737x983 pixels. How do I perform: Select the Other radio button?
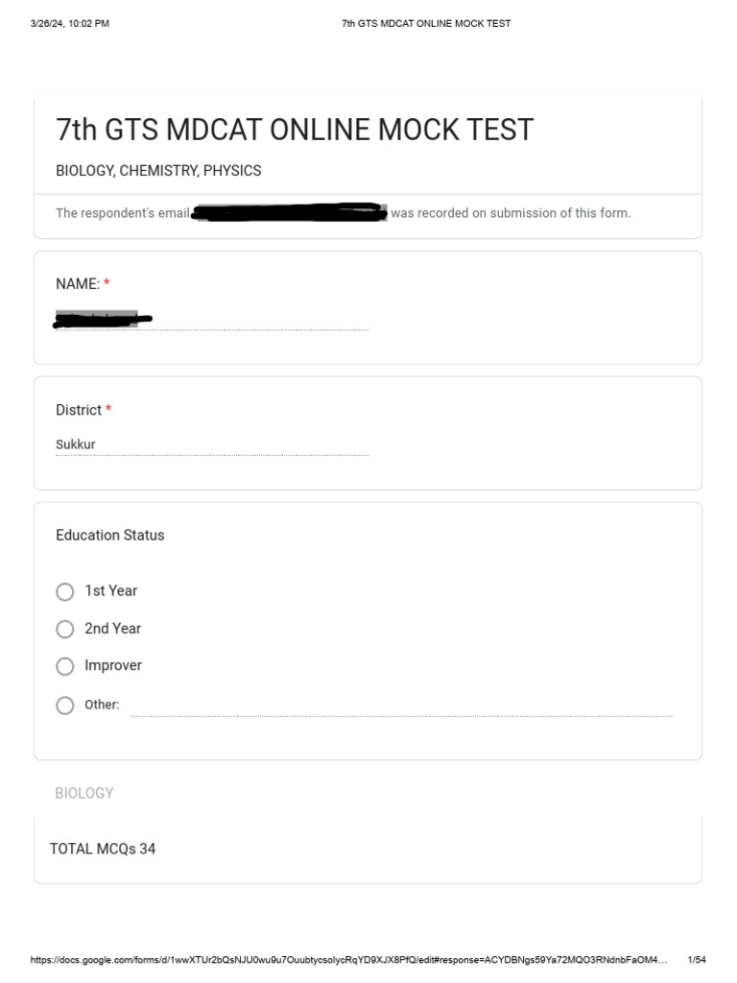pyautogui.click(x=65, y=706)
